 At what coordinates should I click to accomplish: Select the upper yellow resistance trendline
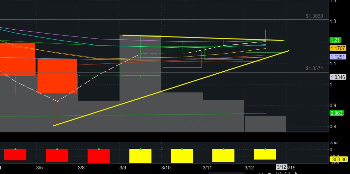pos(203,38)
